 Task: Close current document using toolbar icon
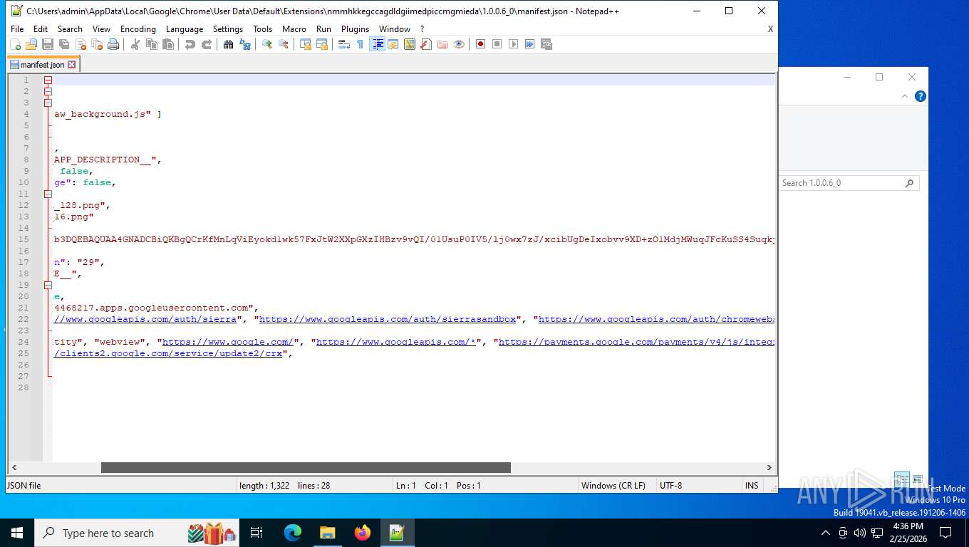pos(80,44)
